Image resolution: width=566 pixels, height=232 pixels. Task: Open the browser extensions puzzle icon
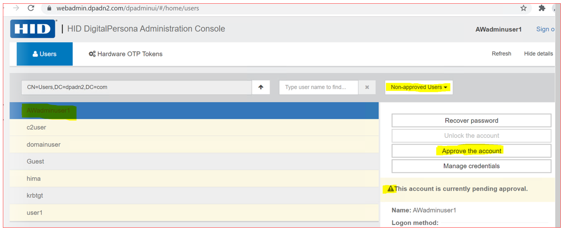542,8
